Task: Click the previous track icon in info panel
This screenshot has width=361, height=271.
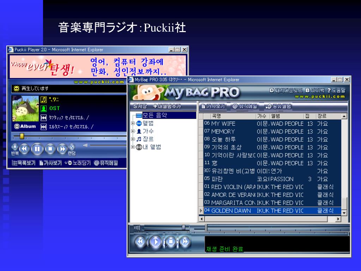Action: [43, 118]
